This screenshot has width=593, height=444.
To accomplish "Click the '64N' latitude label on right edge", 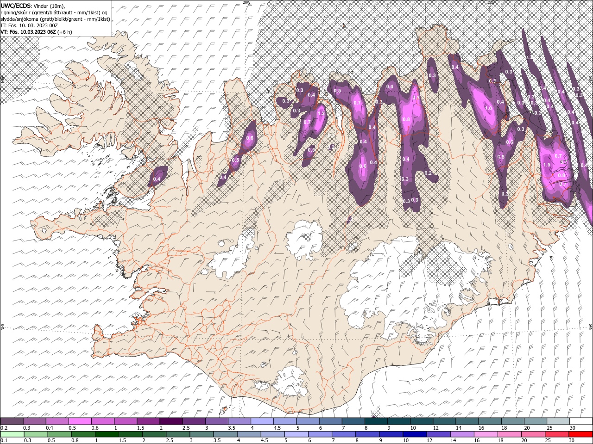I will click(591, 327).
